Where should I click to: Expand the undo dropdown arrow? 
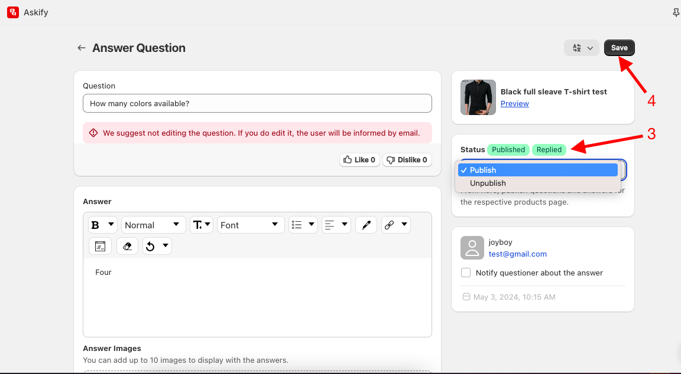(x=165, y=246)
